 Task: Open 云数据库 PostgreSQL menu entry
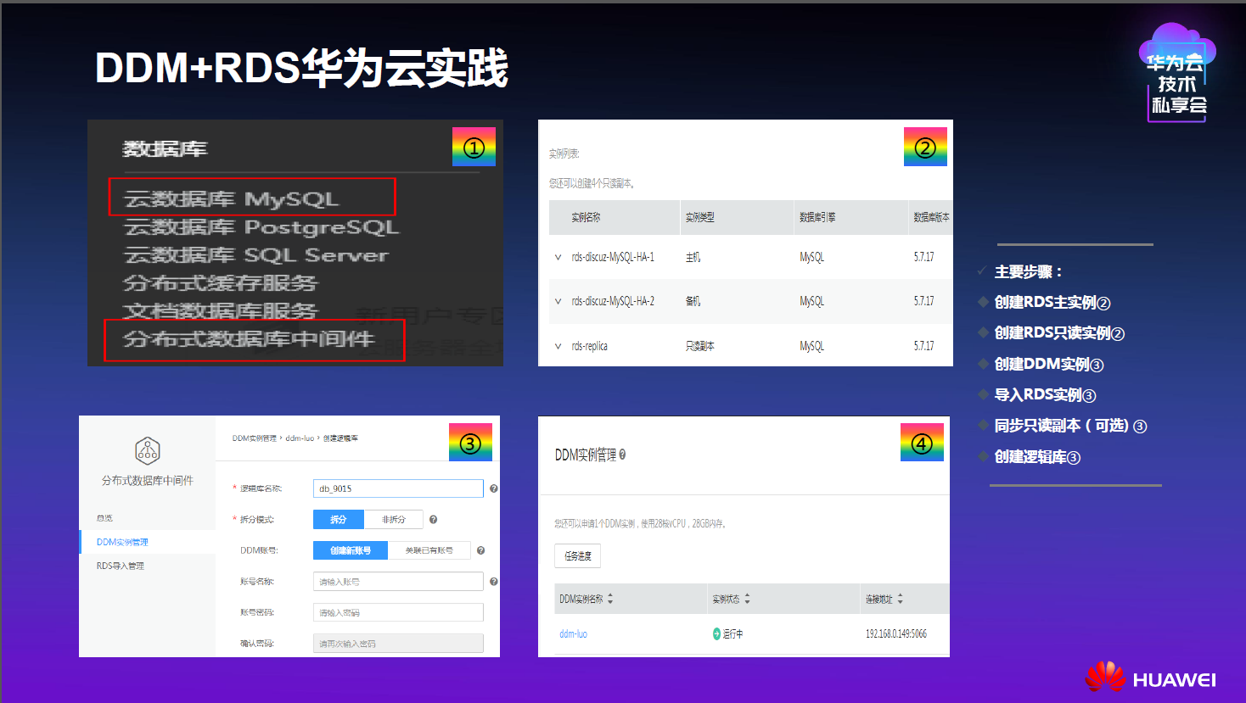261,227
